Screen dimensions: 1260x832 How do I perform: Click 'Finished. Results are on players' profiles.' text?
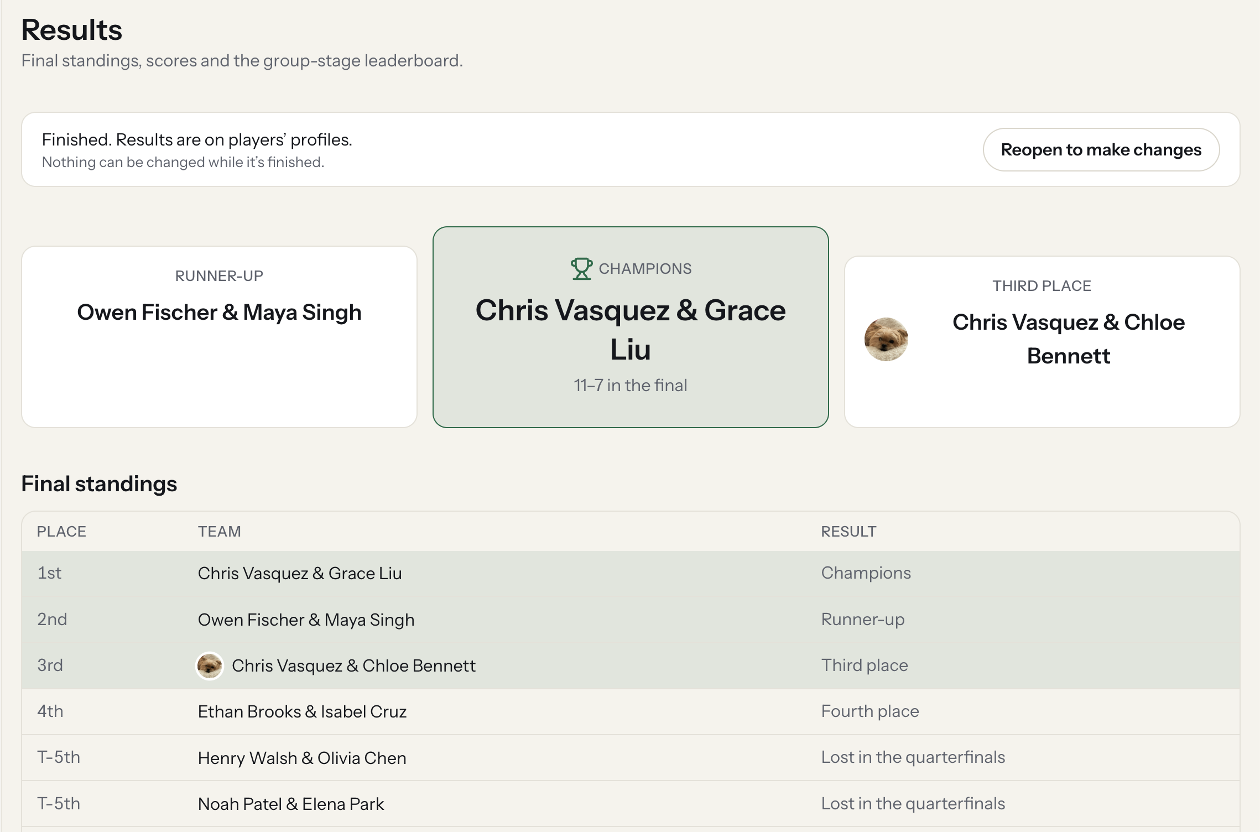pyautogui.click(x=197, y=140)
